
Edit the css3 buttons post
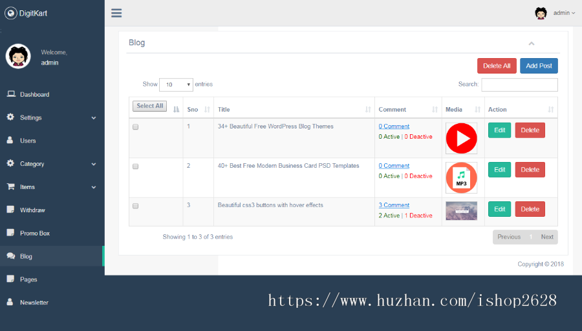click(x=500, y=209)
